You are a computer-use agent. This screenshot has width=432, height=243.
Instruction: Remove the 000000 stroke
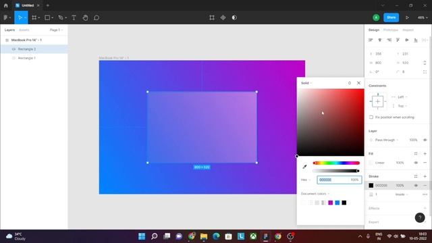tap(425, 186)
